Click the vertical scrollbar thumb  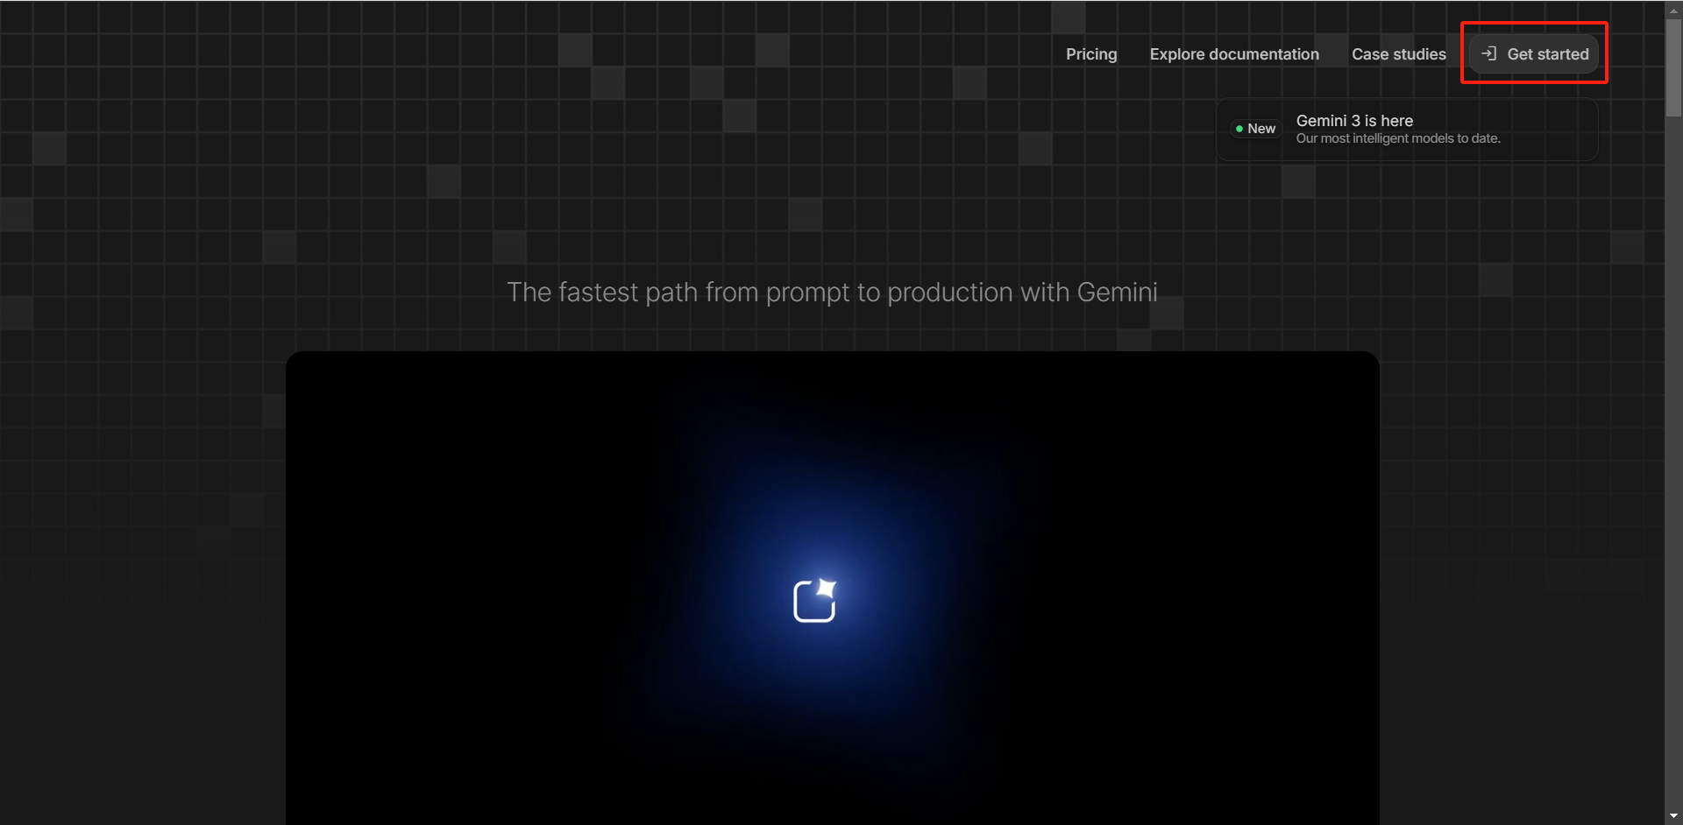pos(1673,66)
